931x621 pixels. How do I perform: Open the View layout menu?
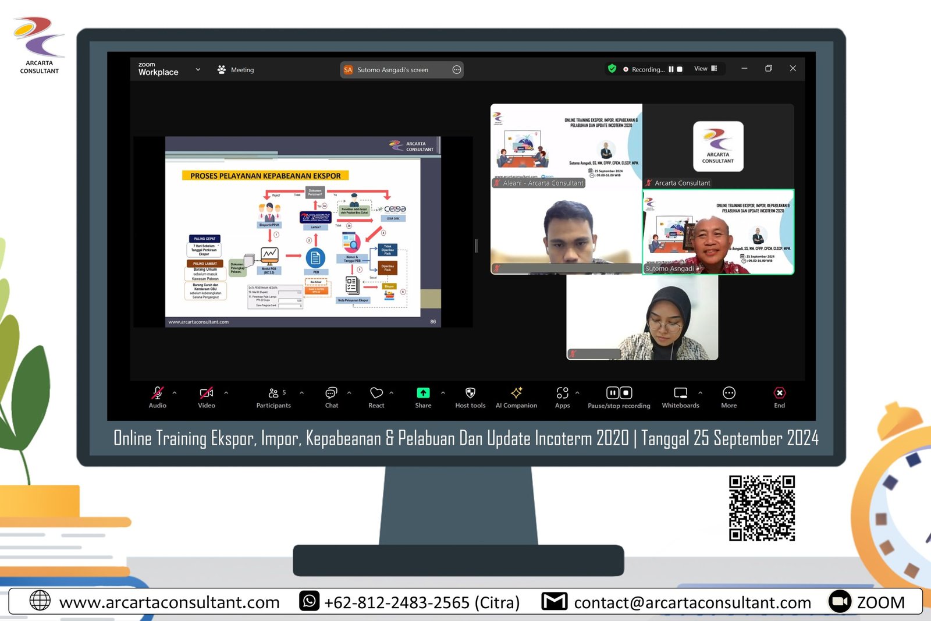point(705,69)
